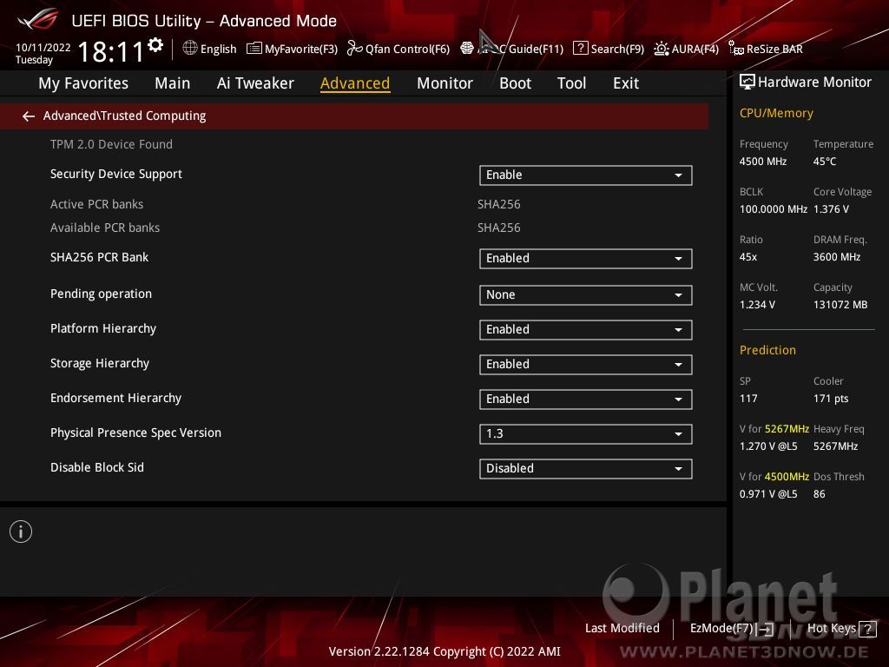Click the Hot Keys label
Viewport: 889px width, 667px height.
[831, 628]
